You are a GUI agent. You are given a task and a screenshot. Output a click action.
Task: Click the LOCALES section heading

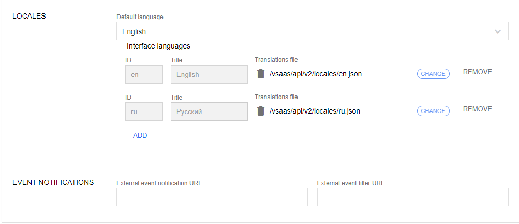29,16
